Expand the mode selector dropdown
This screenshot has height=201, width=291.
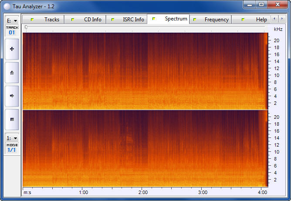tap(12, 138)
